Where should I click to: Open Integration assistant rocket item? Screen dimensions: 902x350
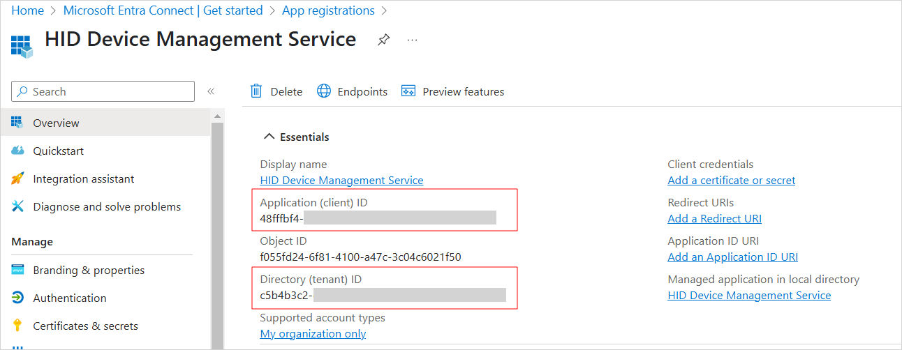pos(83,178)
